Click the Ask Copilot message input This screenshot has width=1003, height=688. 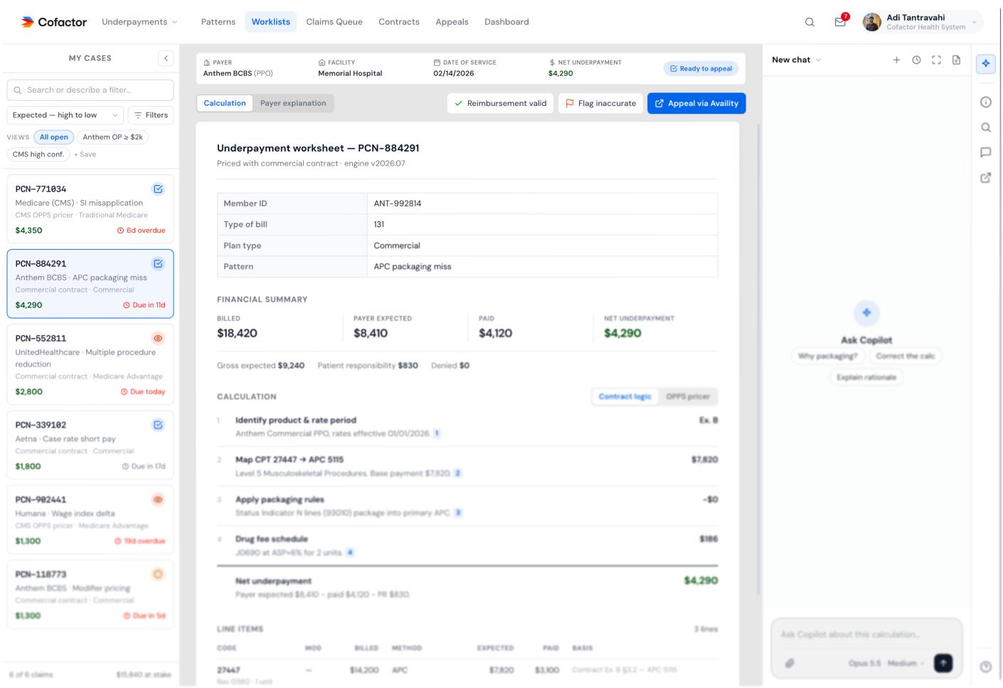point(866,635)
